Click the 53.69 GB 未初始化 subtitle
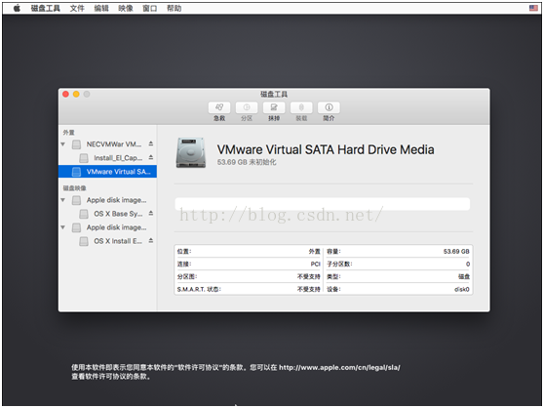The width and height of the screenshot is (544, 408). click(247, 162)
